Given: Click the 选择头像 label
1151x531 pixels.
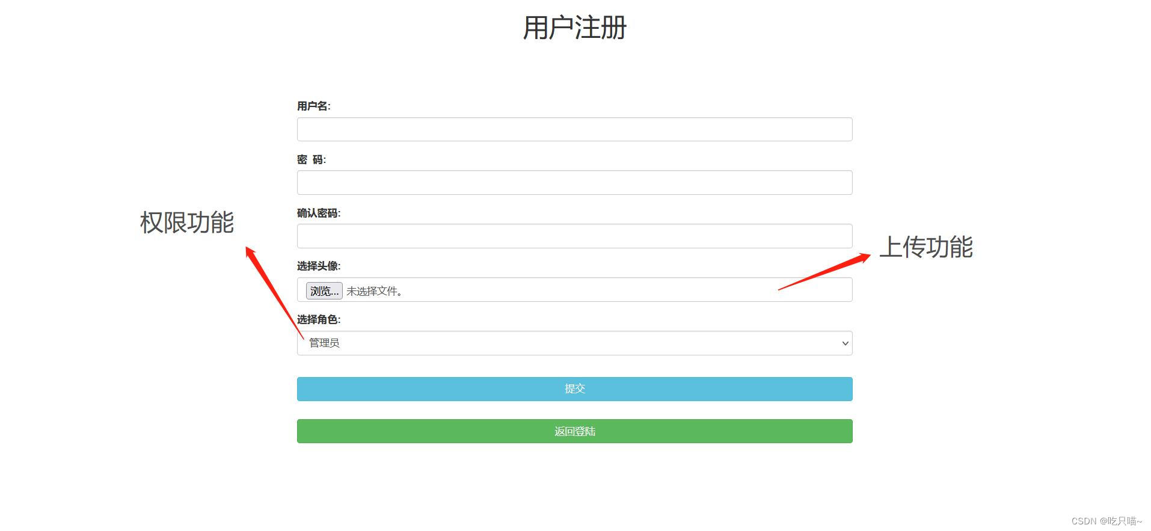Looking at the screenshot, I should (x=319, y=266).
